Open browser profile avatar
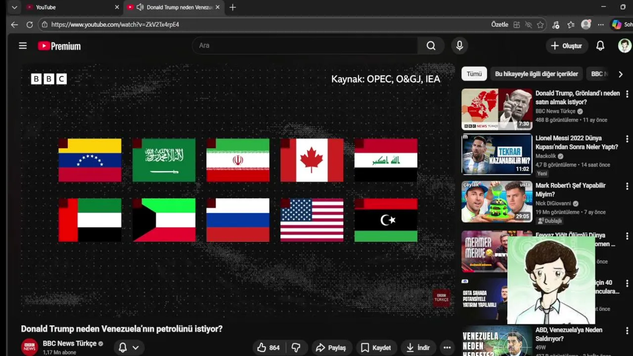633x356 pixels. 586,24
